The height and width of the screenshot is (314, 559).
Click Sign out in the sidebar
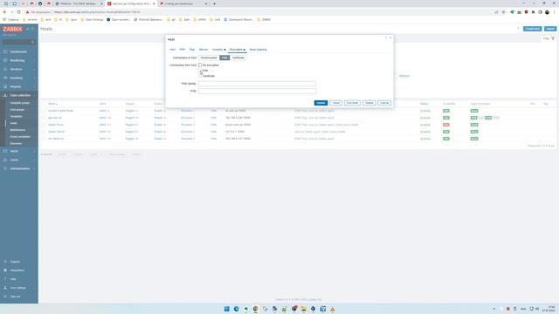coord(16,297)
